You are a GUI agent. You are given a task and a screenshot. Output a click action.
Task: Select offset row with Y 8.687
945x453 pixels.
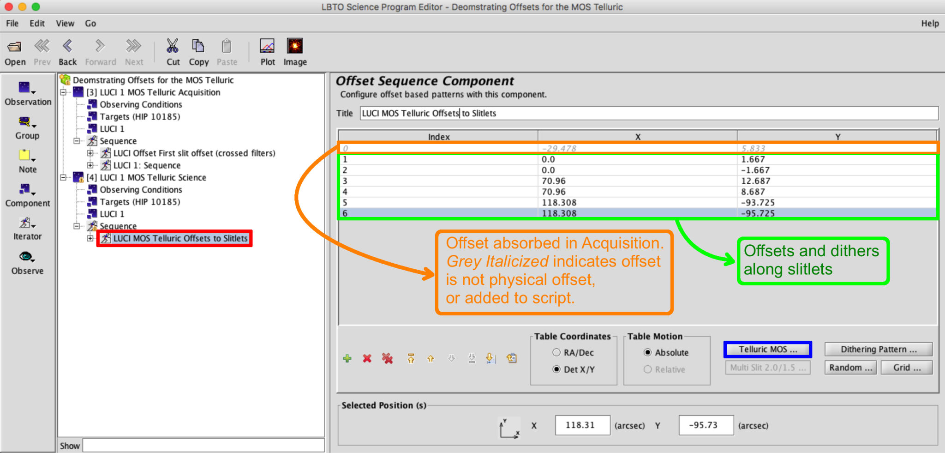click(639, 192)
